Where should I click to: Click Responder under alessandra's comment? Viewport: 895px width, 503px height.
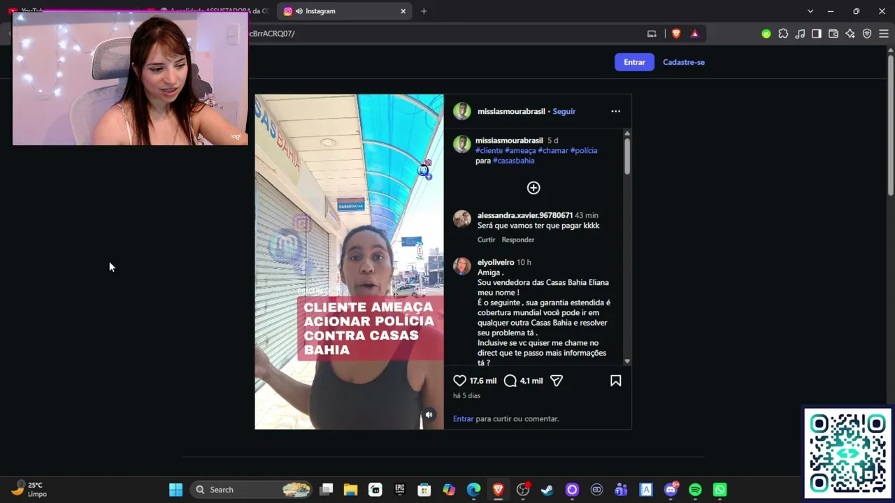point(518,240)
